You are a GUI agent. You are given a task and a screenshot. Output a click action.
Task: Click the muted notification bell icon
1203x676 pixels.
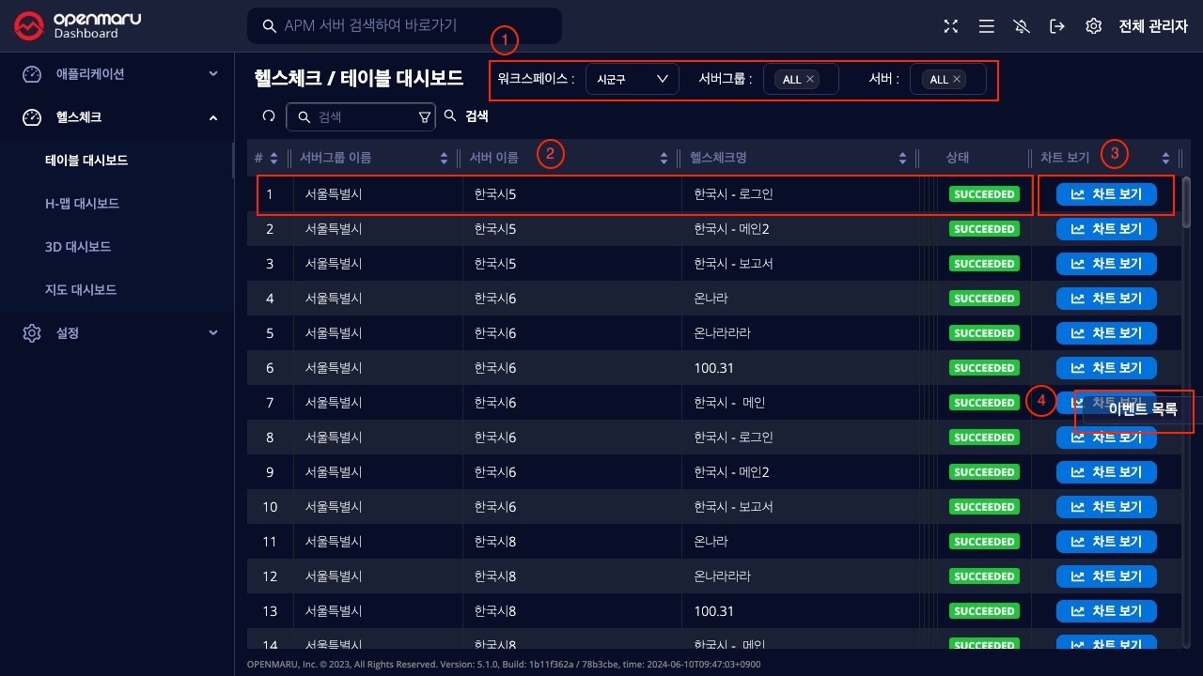coord(1023,26)
